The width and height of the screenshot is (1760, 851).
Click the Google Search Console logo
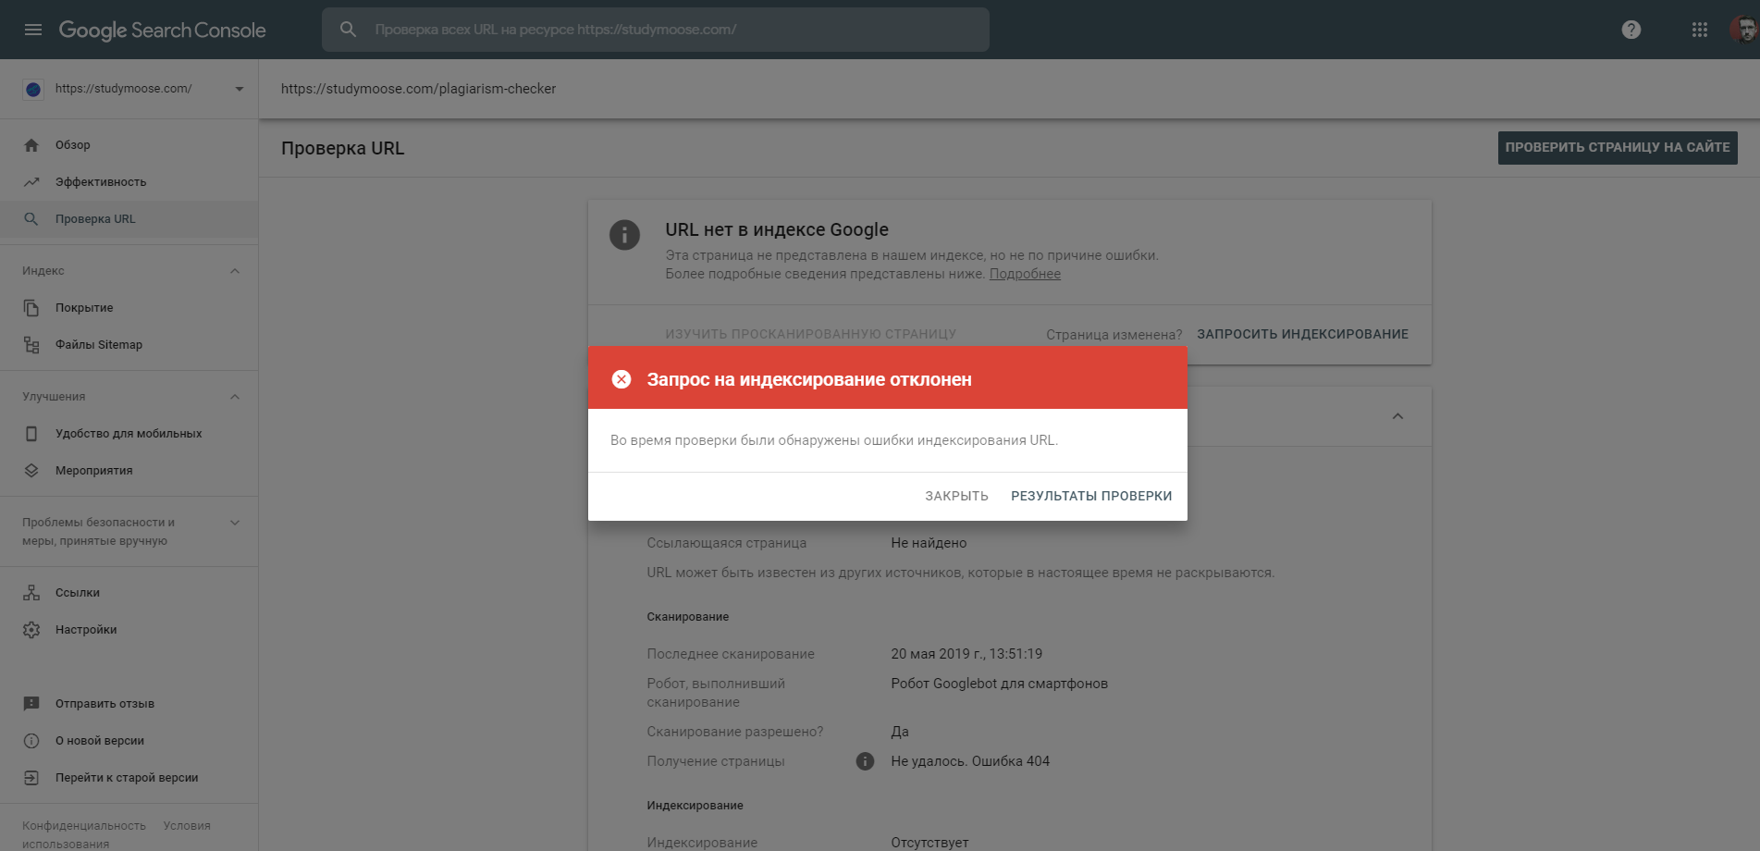163,30
